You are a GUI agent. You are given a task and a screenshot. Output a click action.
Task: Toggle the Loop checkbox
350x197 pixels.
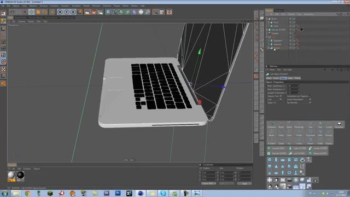pyautogui.click(x=281, y=100)
